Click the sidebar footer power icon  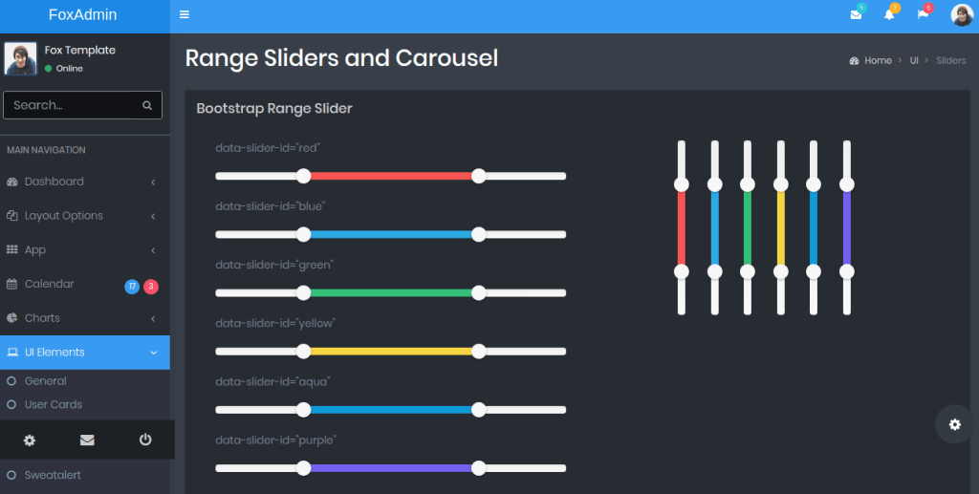click(145, 440)
